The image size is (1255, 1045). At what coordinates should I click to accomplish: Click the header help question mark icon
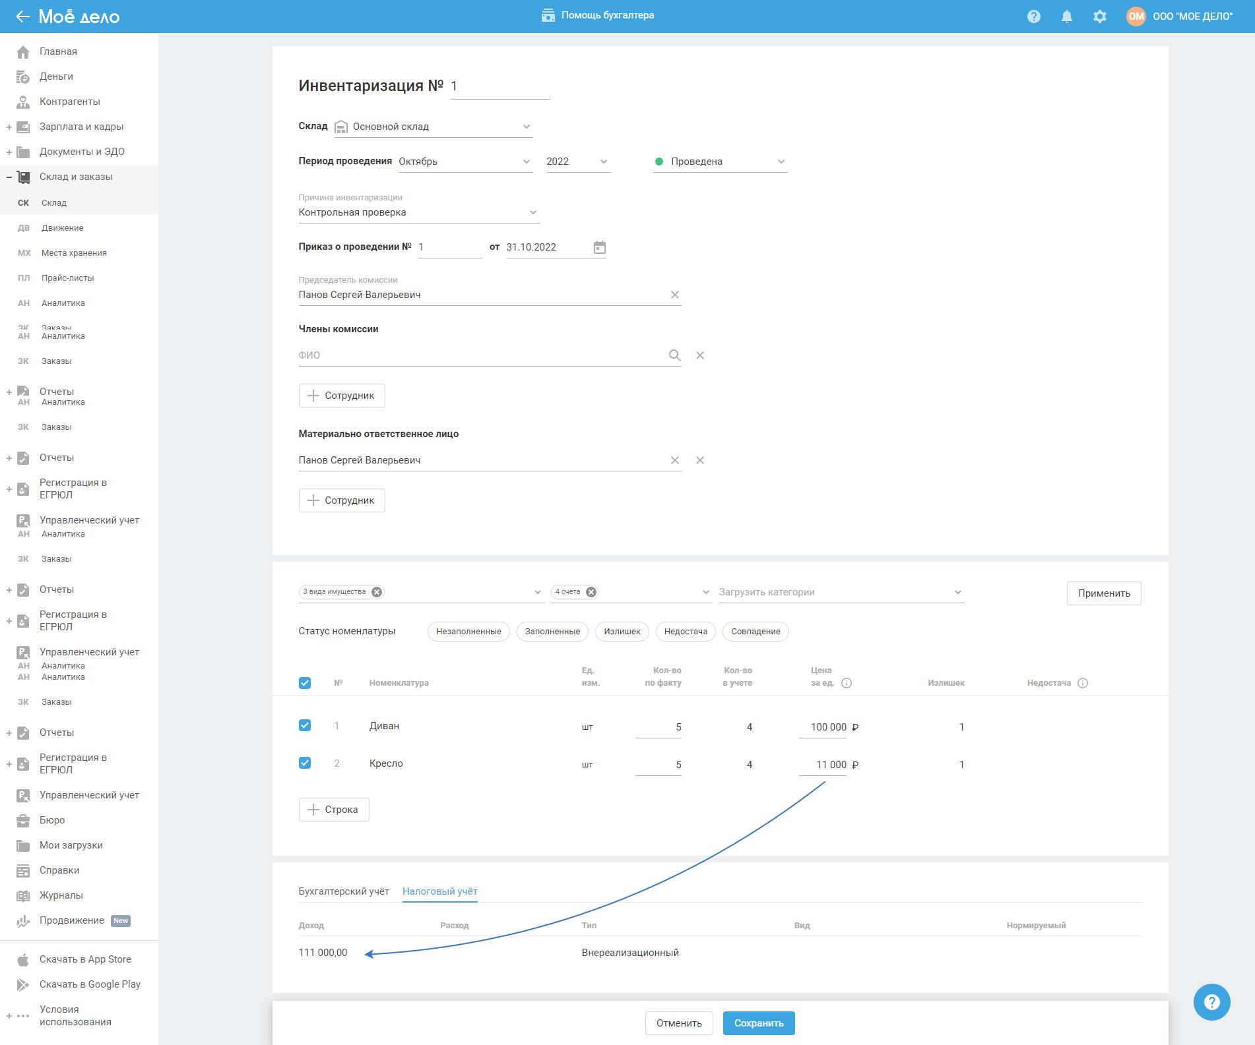coord(1033,16)
